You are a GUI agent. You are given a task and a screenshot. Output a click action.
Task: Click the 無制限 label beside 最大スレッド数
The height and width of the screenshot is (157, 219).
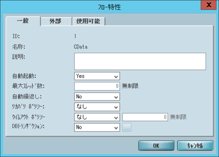[130, 86]
